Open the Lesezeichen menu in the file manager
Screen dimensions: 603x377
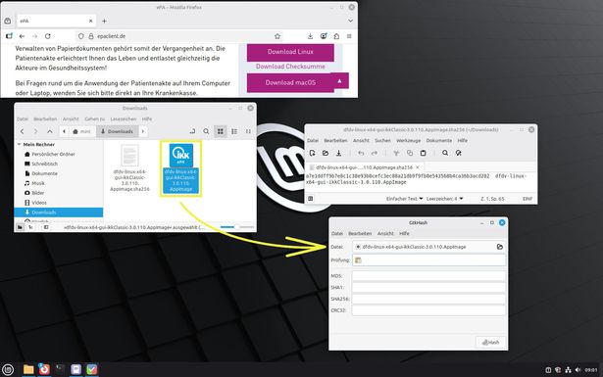[124, 119]
